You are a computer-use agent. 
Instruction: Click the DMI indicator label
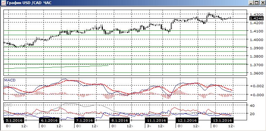click(x=8, y=105)
